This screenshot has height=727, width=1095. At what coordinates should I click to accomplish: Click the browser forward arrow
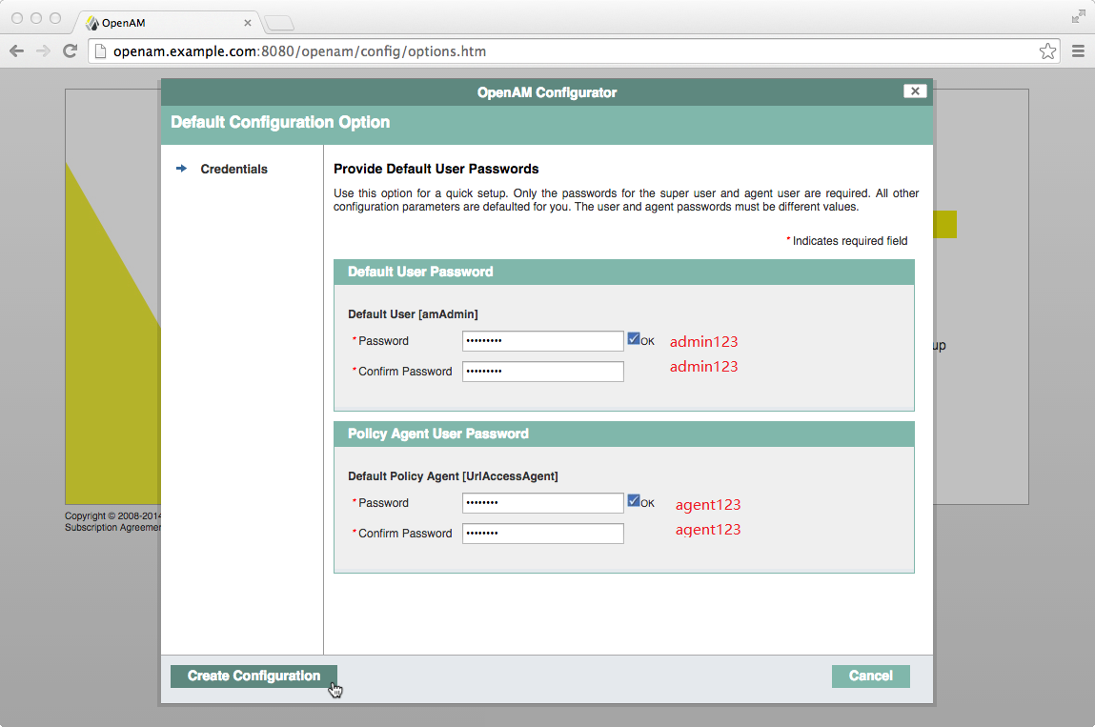click(43, 51)
